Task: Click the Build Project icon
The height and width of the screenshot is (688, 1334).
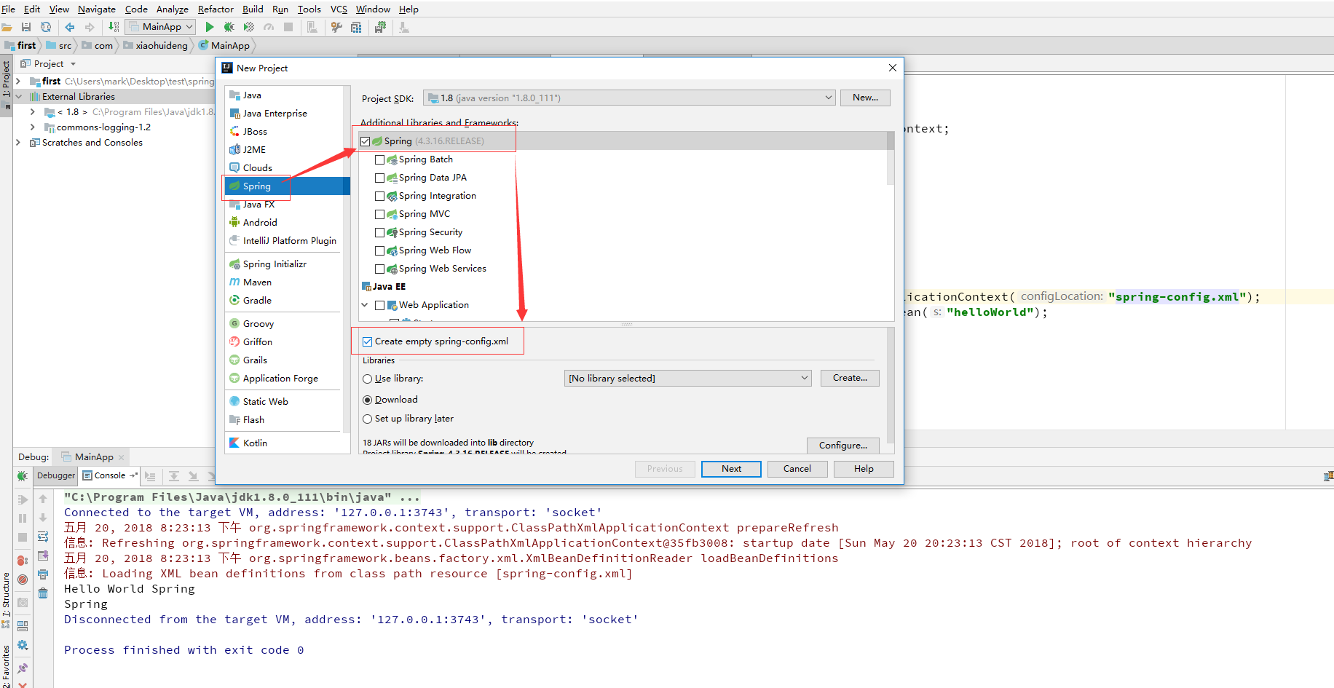Action: [114, 27]
